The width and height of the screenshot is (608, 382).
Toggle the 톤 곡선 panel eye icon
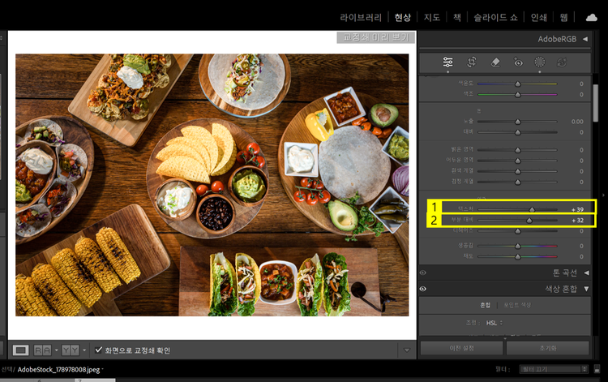423,273
